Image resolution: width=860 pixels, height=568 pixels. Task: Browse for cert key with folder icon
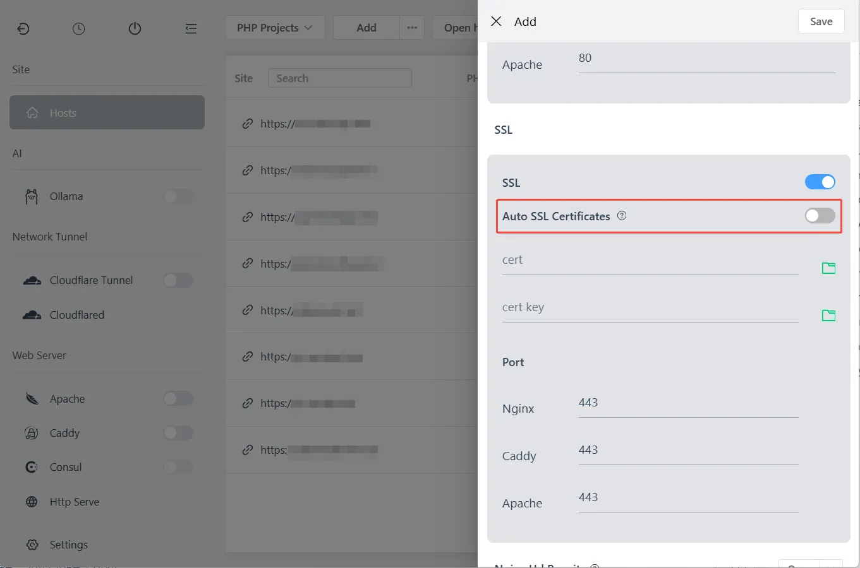tap(828, 315)
